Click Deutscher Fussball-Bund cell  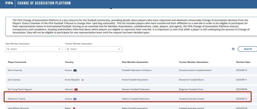(x=191, y=80)
